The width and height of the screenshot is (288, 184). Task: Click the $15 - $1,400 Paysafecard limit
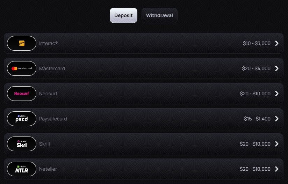257,119
